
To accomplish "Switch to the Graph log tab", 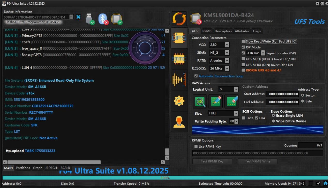I will tap(37, 168).
